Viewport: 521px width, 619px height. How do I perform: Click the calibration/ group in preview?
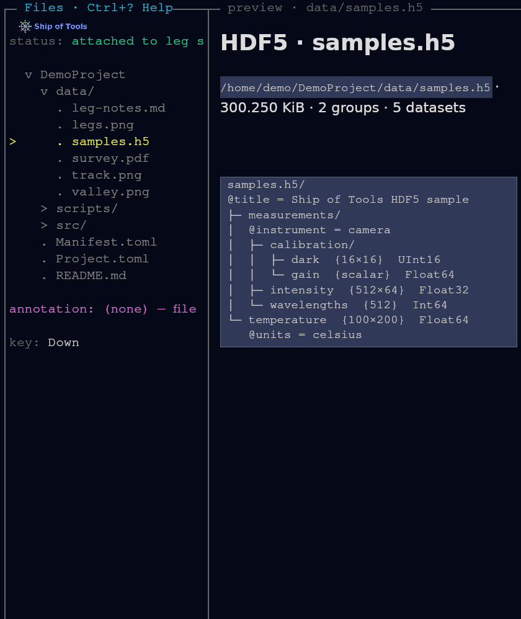tap(312, 245)
